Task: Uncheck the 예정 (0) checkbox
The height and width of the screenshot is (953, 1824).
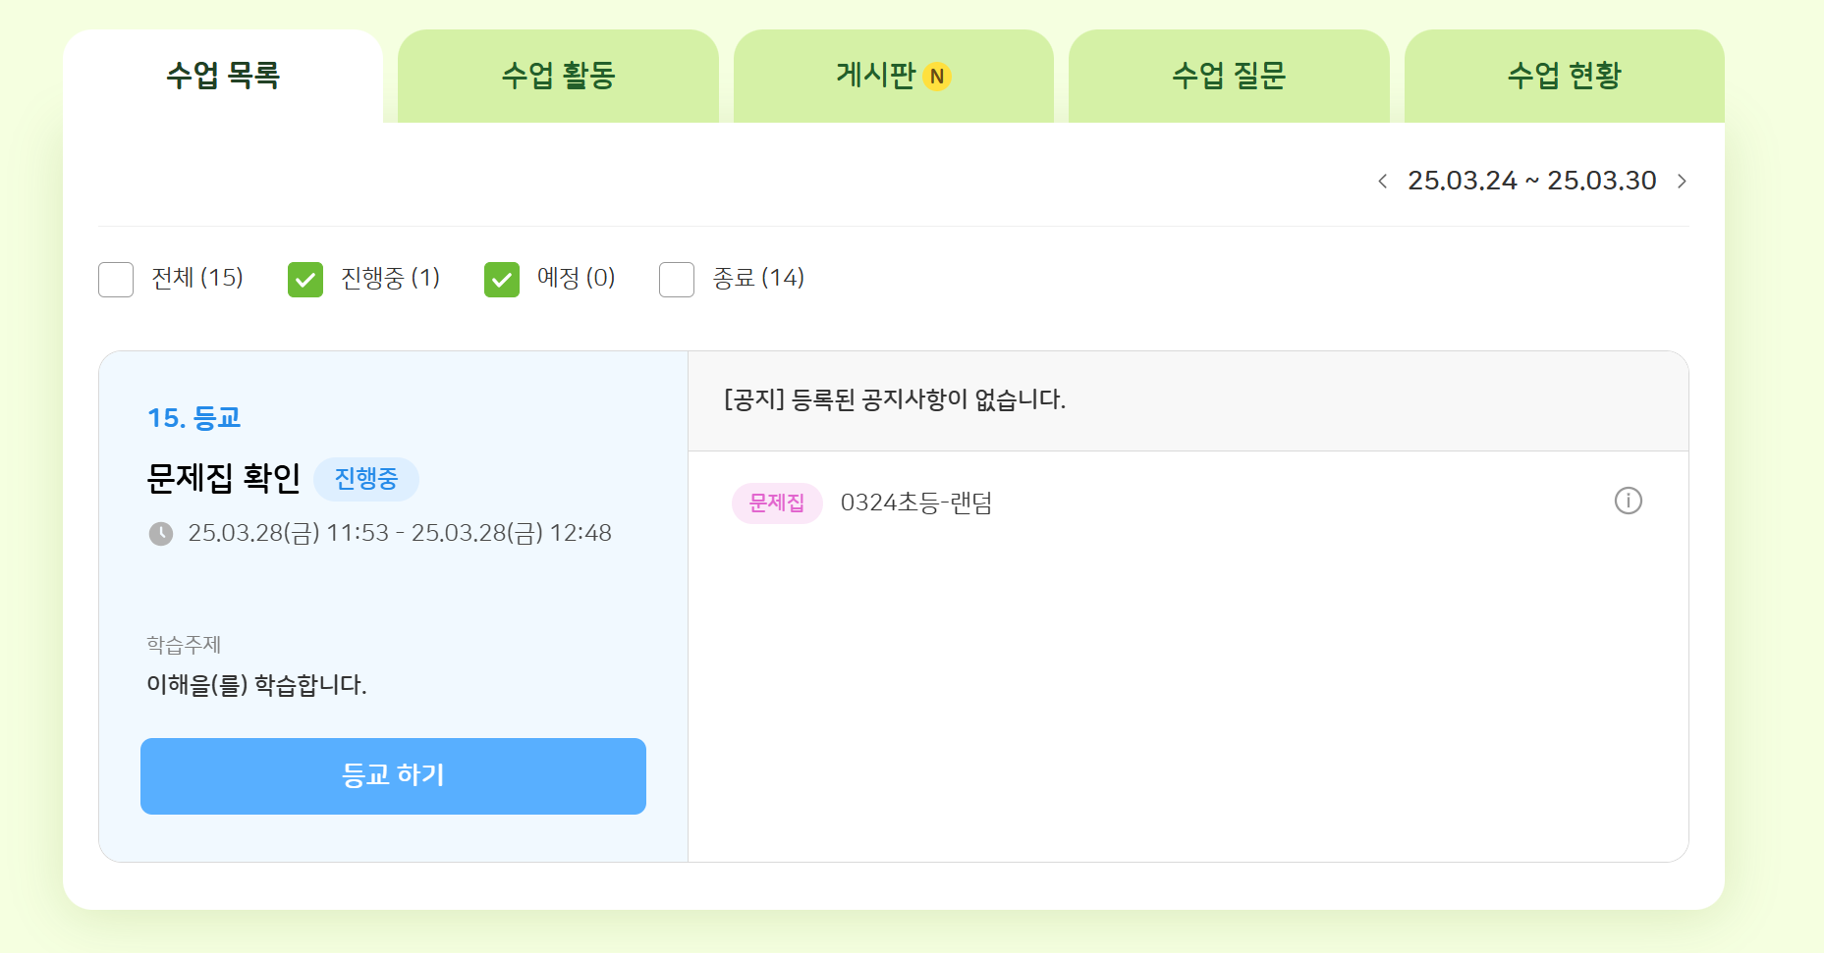Action: (502, 280)
